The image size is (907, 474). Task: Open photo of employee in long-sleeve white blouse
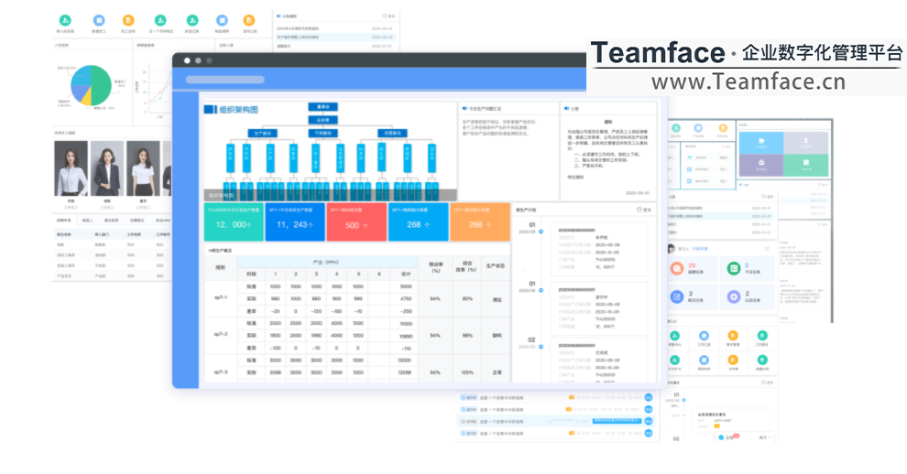point(71,168)
